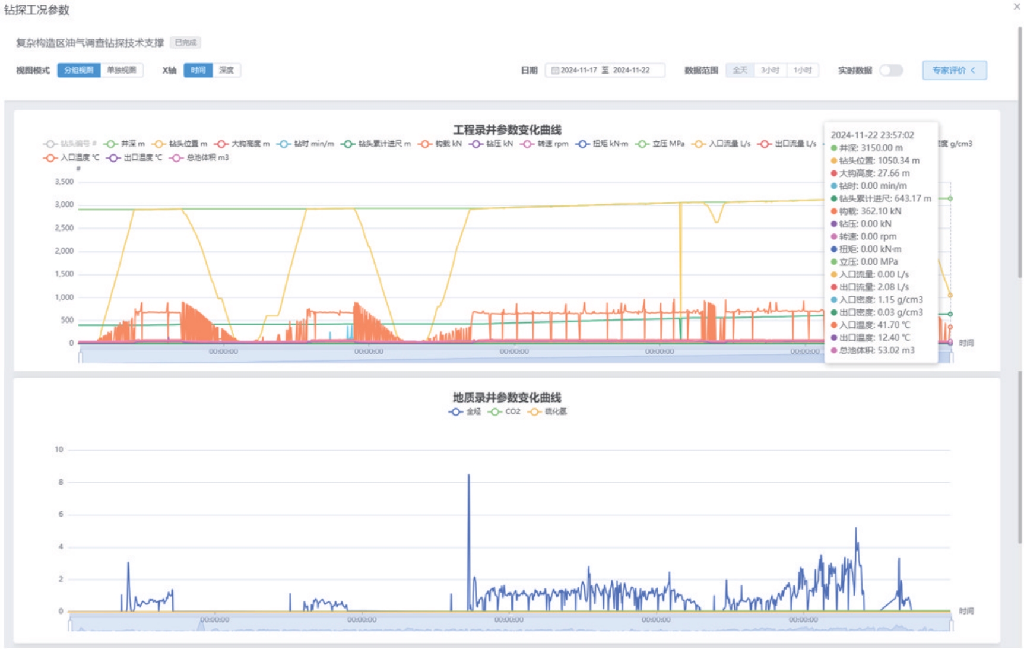Choose 3小时 data range
Screen dimensions: 1024x649
click(770, 70)
